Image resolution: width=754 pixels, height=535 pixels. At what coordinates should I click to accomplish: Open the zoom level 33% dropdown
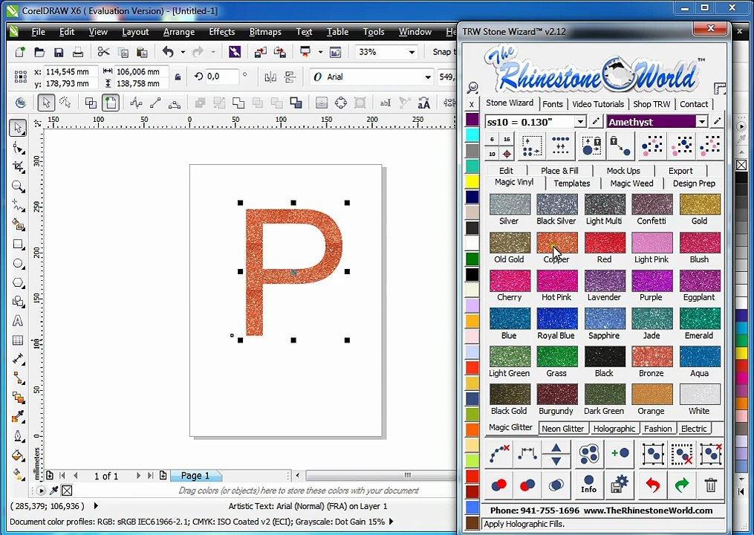[x=412, y=52]
